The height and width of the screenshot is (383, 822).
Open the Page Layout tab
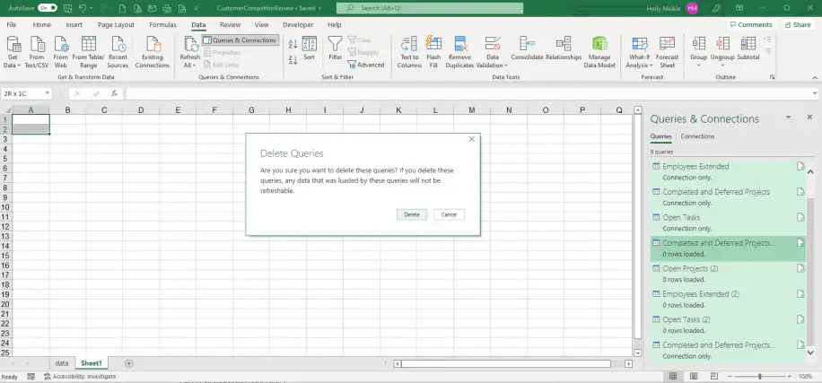116,24
